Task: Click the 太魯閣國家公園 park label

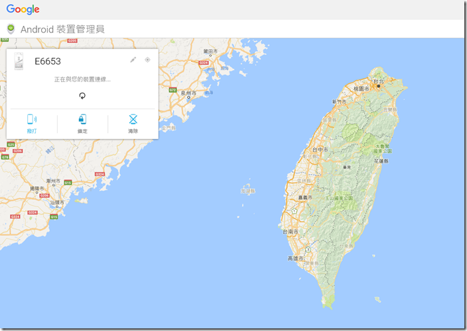Action: [x=382, y=148]
